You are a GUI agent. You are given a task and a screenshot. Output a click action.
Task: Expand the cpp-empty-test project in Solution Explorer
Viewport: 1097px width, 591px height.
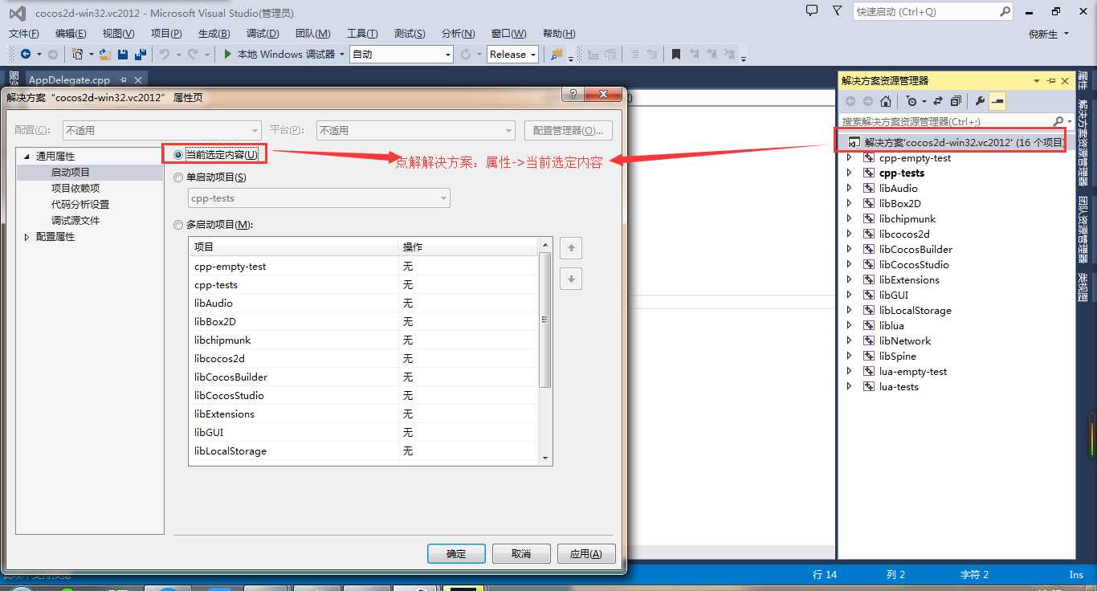coord(850,158)
